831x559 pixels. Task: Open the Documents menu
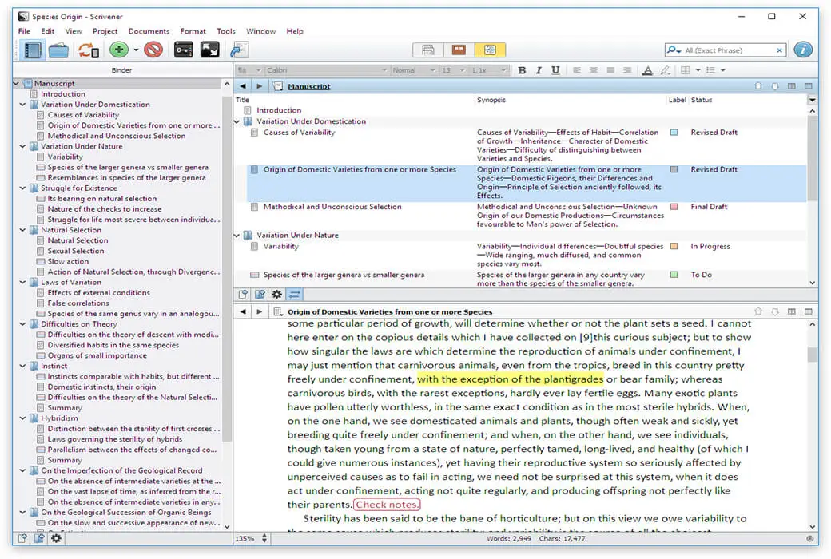pyautogui.click(x=149, y=31)
